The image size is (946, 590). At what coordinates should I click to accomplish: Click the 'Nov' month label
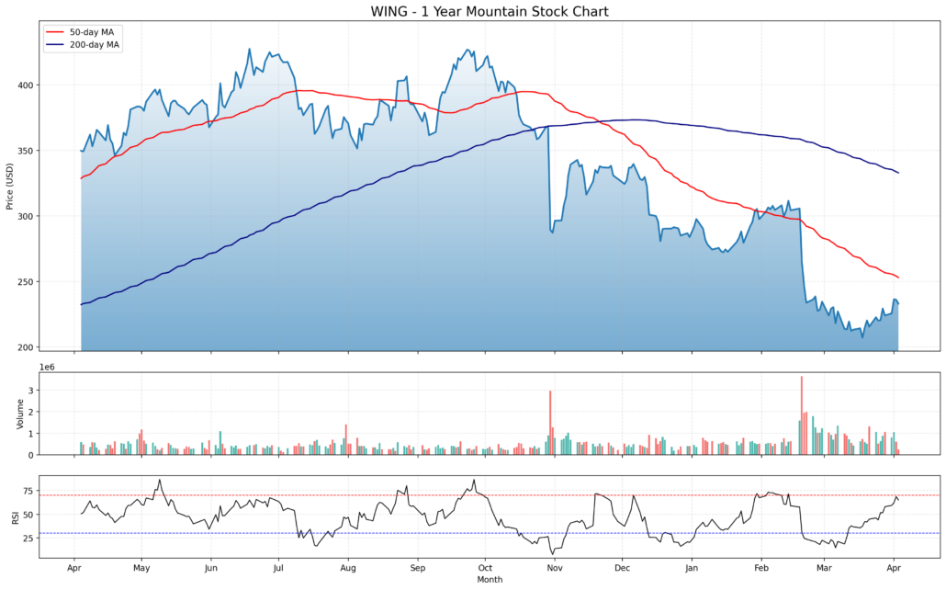point(555,568)
